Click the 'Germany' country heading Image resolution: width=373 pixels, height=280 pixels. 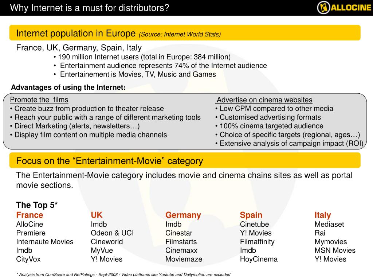[183, 215]
